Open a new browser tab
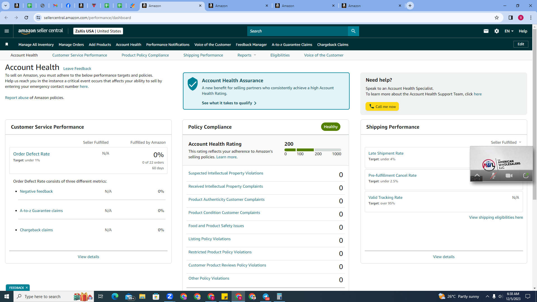Screen dimensions: 537x302 point(410,6)
